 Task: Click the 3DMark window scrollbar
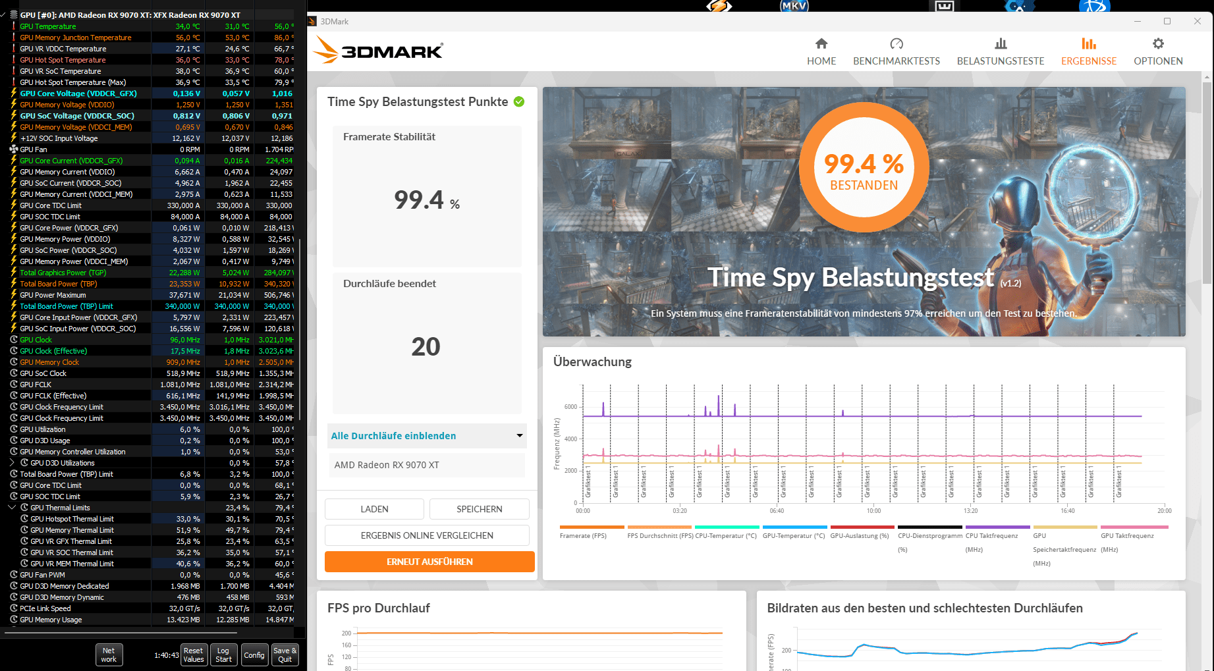(1207, 184)
